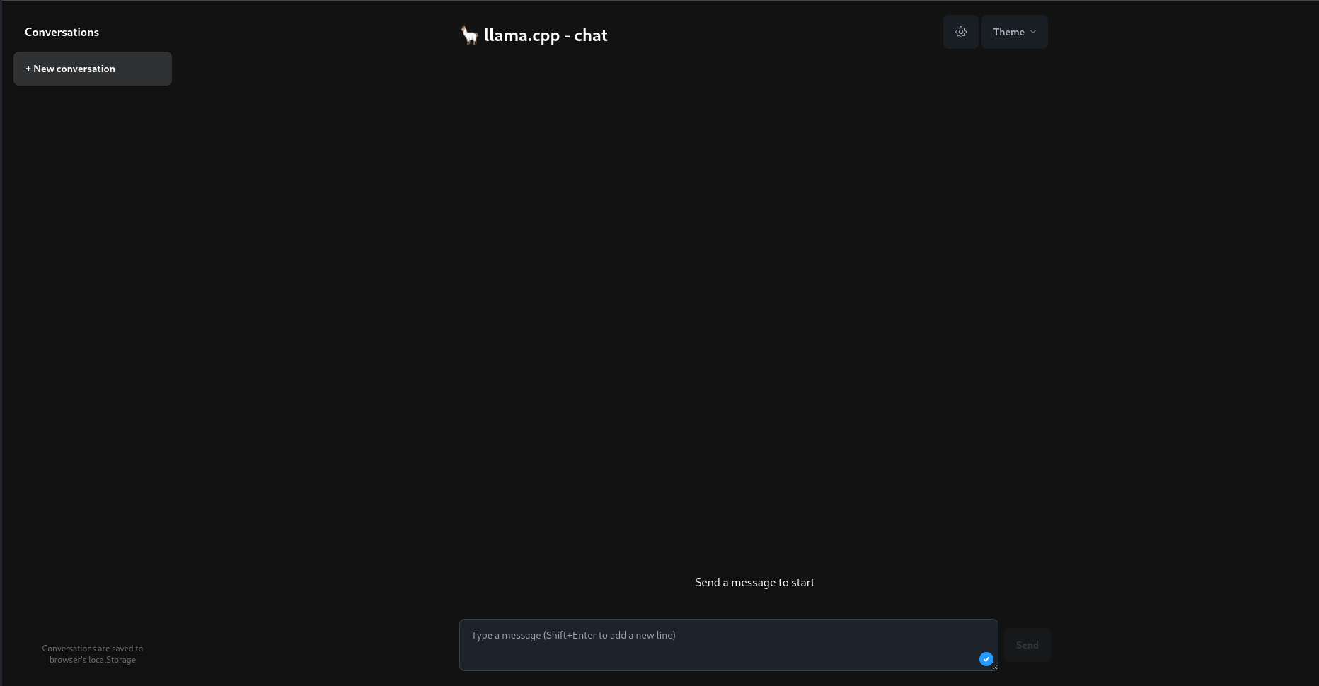Click the llama emoji logo

469,35
